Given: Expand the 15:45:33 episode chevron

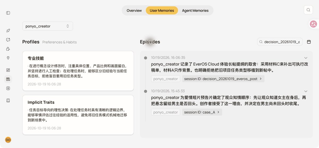Looking at the screenshot, I should (x=306, y=91).
